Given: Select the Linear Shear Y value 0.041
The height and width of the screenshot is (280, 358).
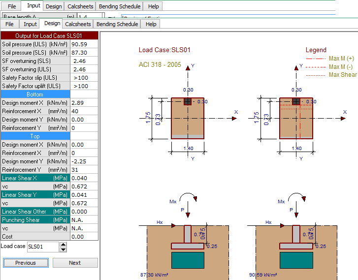Looking at the screenshot, I should pos(84,195).
